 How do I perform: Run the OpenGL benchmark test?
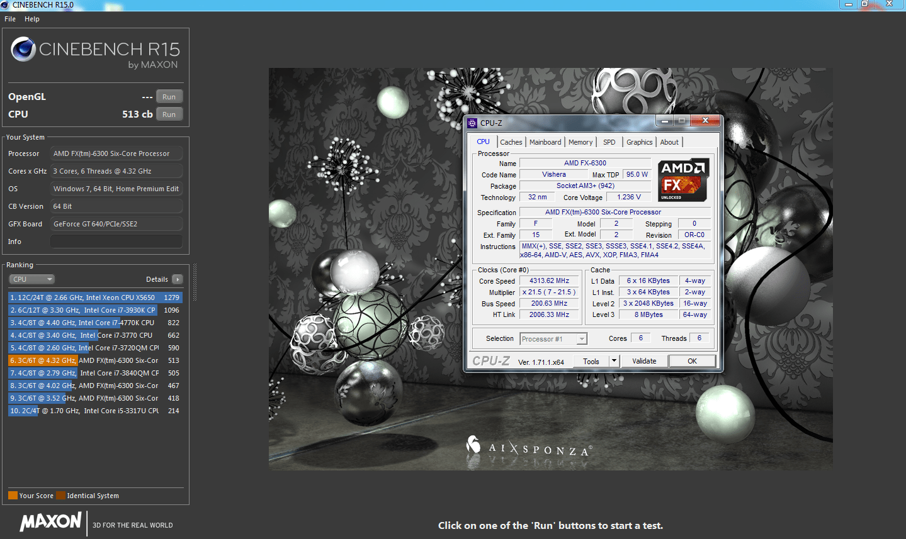pyautogui.click(x=169, y=97)
